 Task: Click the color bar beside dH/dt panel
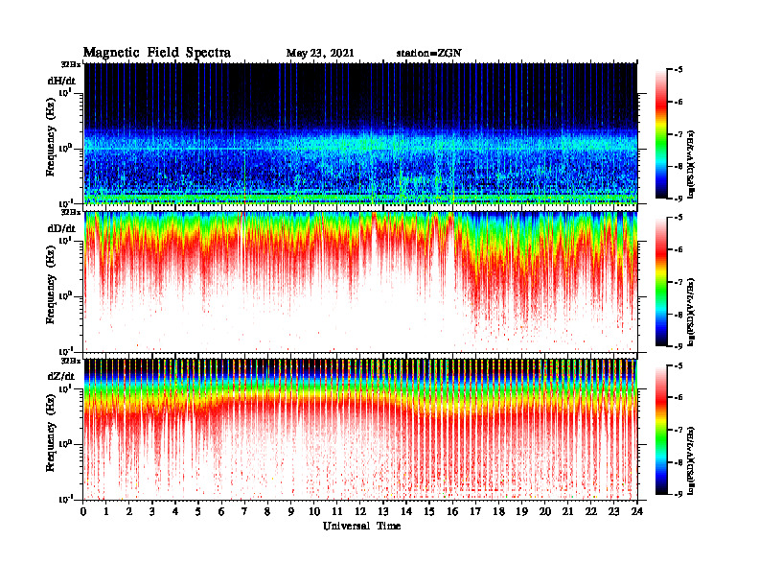point(661,133)
